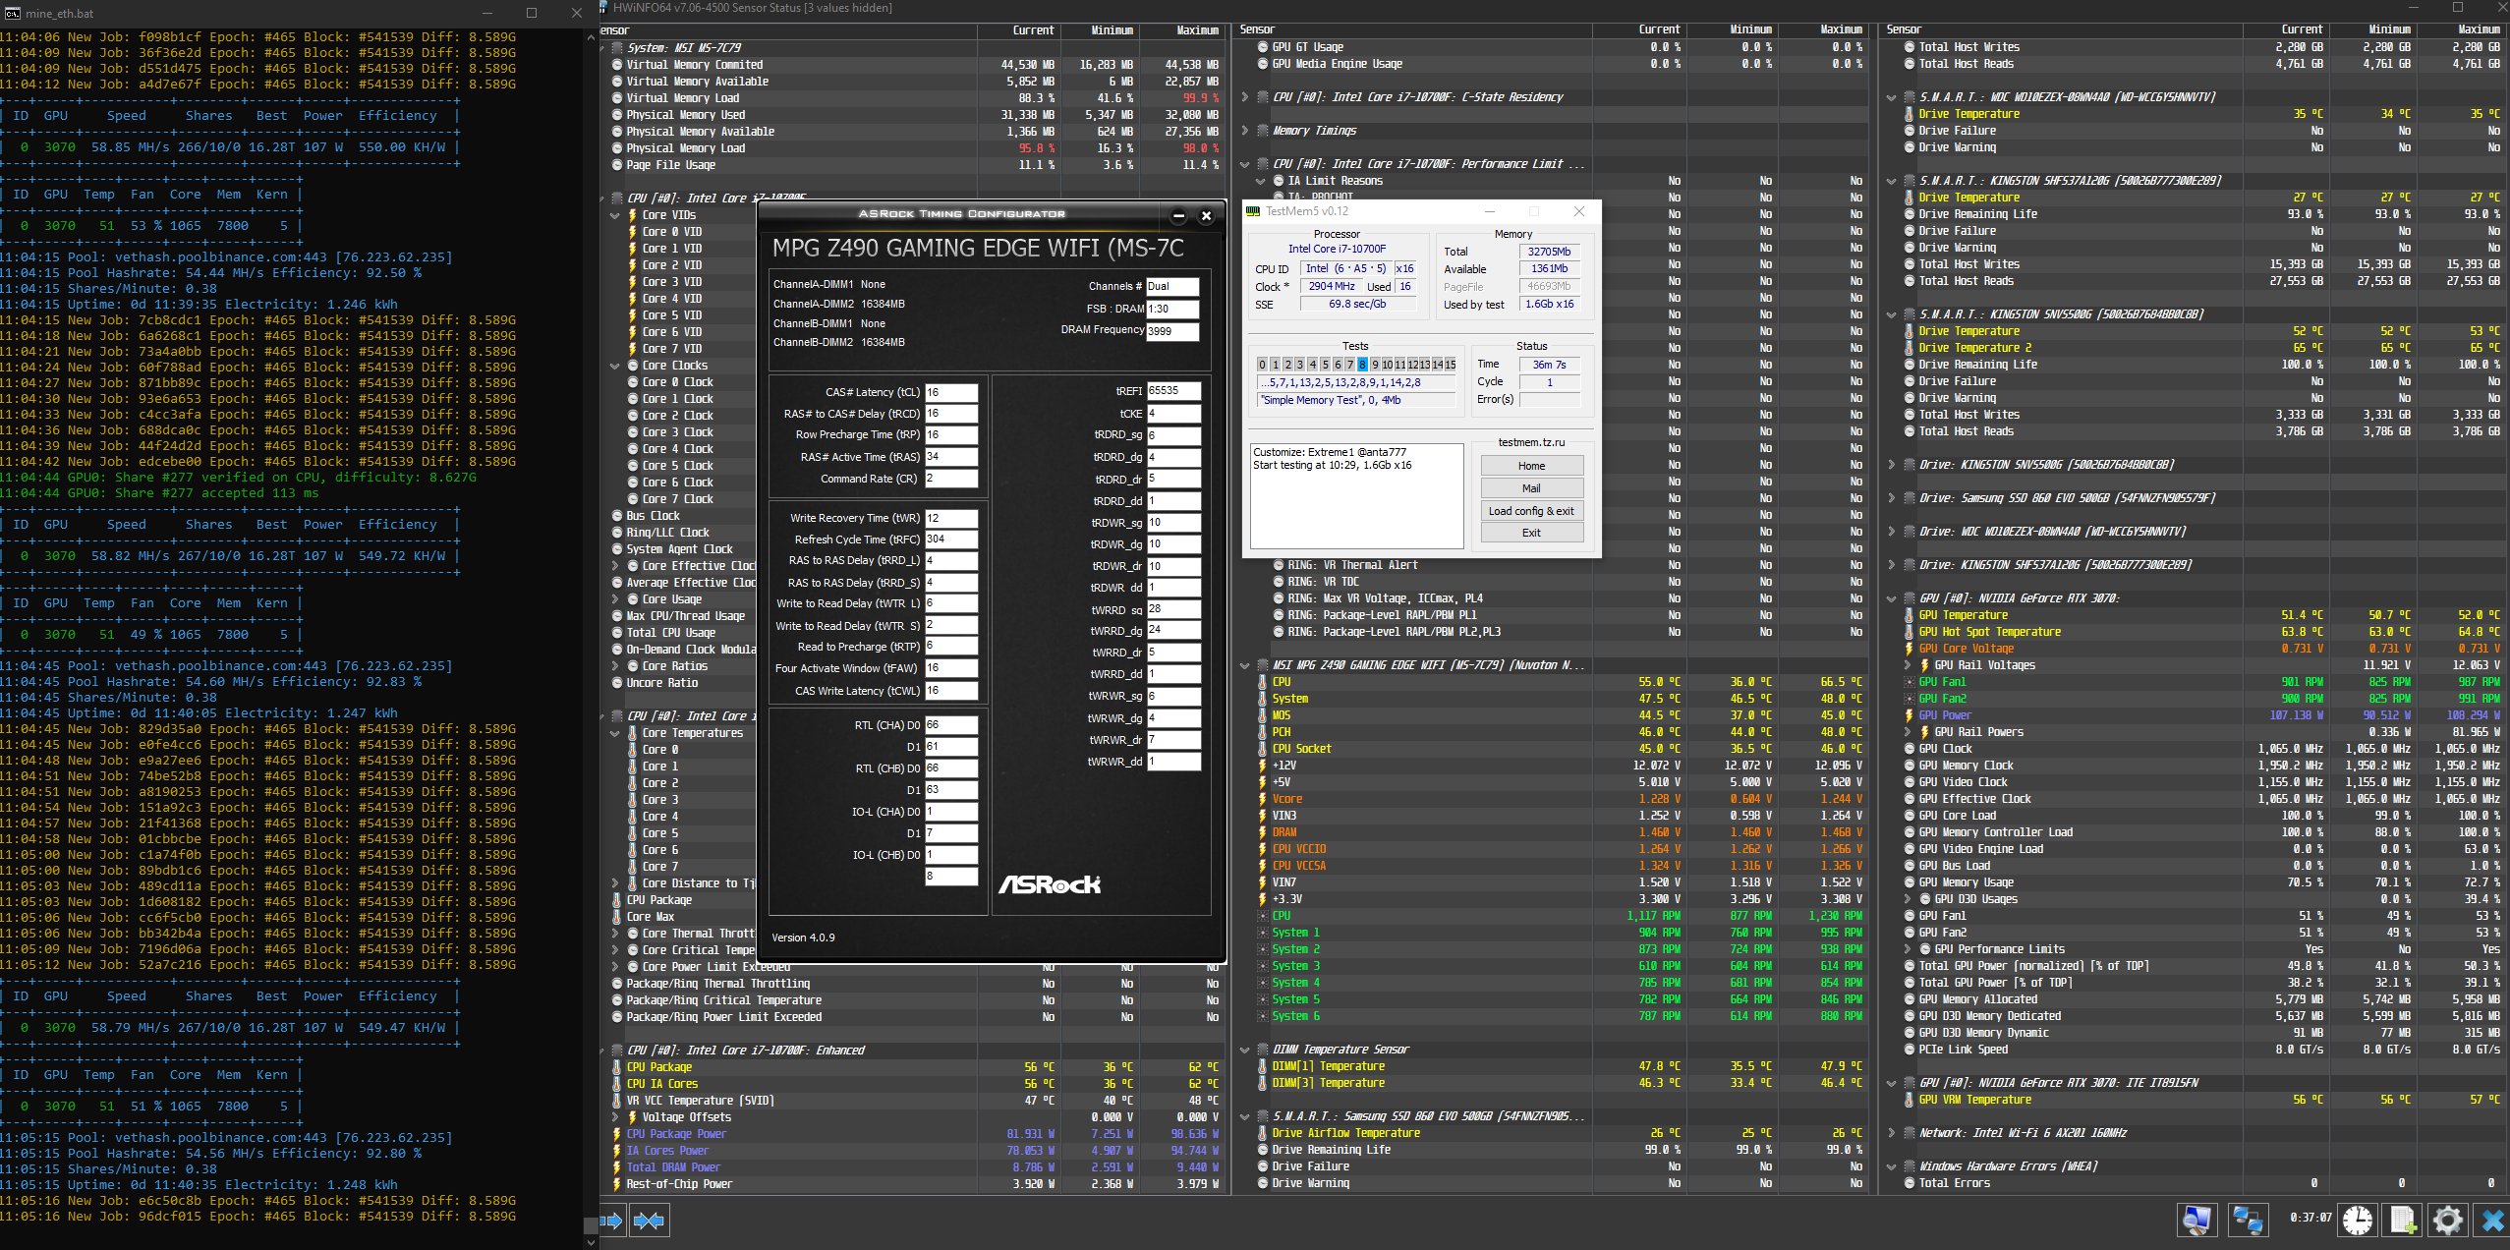The image size is (2510, 1250).
Task: Click the blue X close sensors icon
Action: click(x=2492, y=1221)
